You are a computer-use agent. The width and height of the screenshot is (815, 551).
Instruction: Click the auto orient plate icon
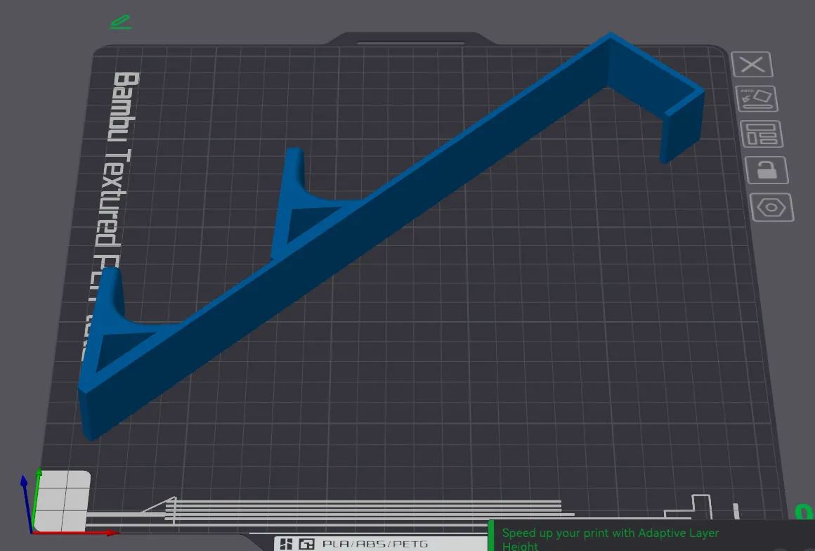pyautogui.click(x=757, y=99)
